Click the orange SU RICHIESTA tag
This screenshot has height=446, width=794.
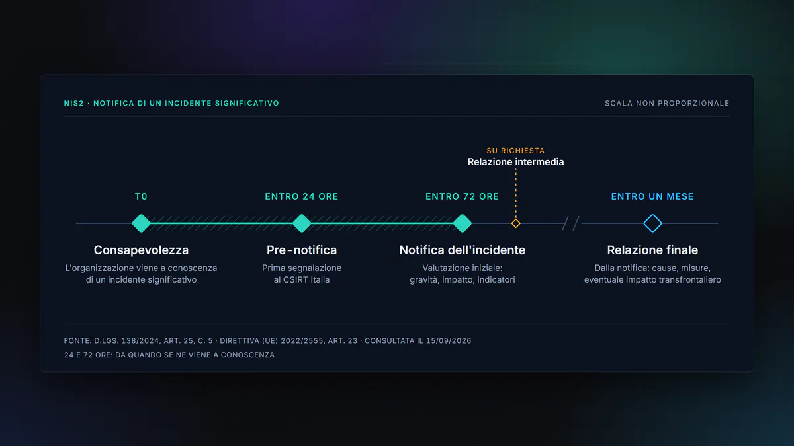coord(516,151)
